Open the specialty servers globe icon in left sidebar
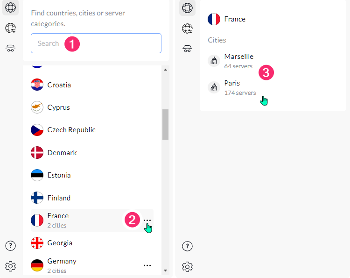The image size is (350, 278). (x=10, y=29)
